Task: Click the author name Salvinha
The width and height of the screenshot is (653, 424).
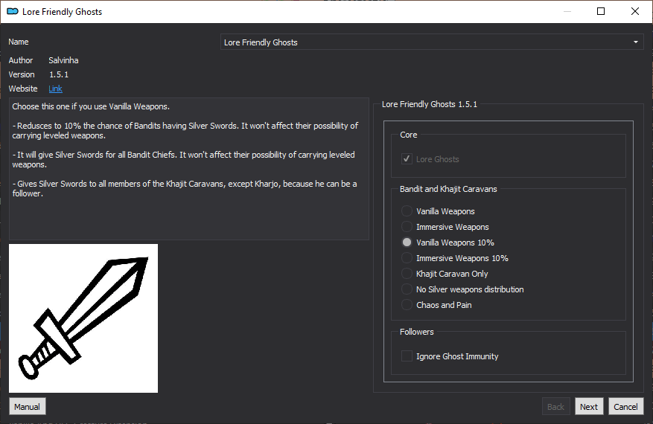Action: pyautogui.click(x=63, y=60)
